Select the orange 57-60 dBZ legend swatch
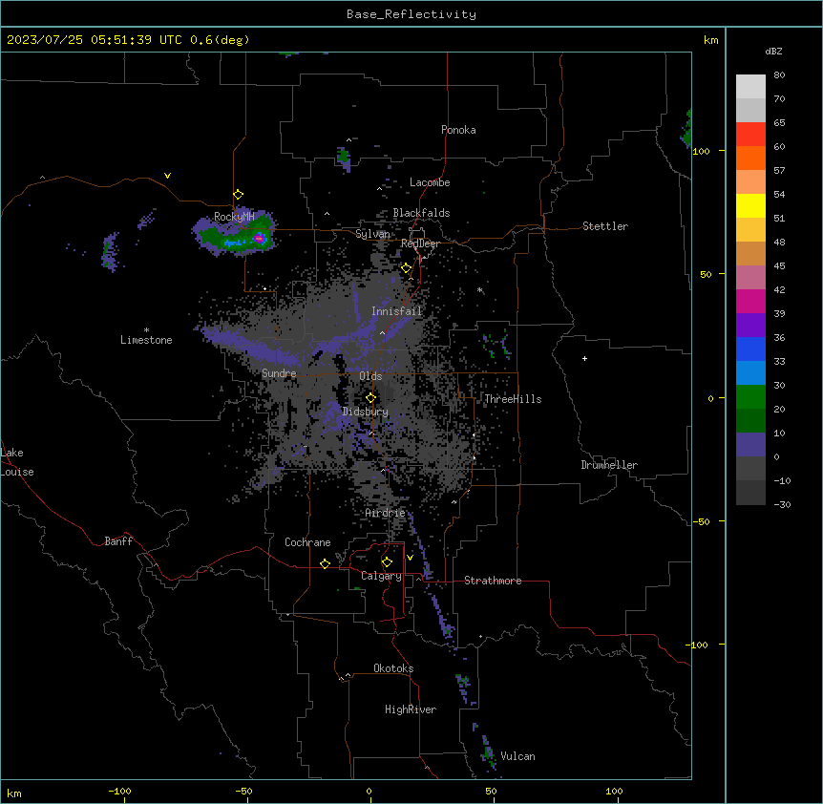 (x=750, y=159)
